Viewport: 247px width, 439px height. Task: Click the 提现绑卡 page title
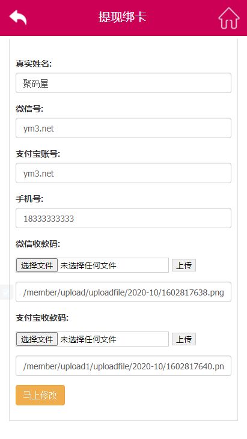click(x=123, y=17)
